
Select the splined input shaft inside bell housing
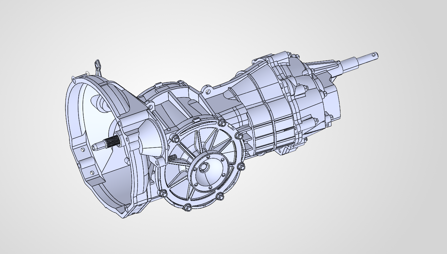point(106,143)
